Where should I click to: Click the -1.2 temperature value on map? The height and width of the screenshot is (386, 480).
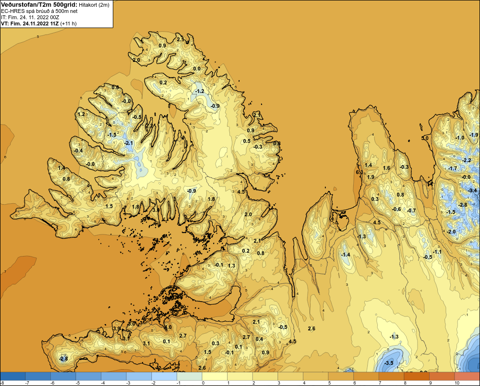200,91
